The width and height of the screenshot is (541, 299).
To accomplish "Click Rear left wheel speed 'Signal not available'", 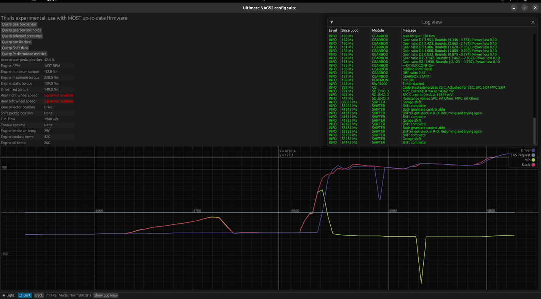I will pos(59,101).
